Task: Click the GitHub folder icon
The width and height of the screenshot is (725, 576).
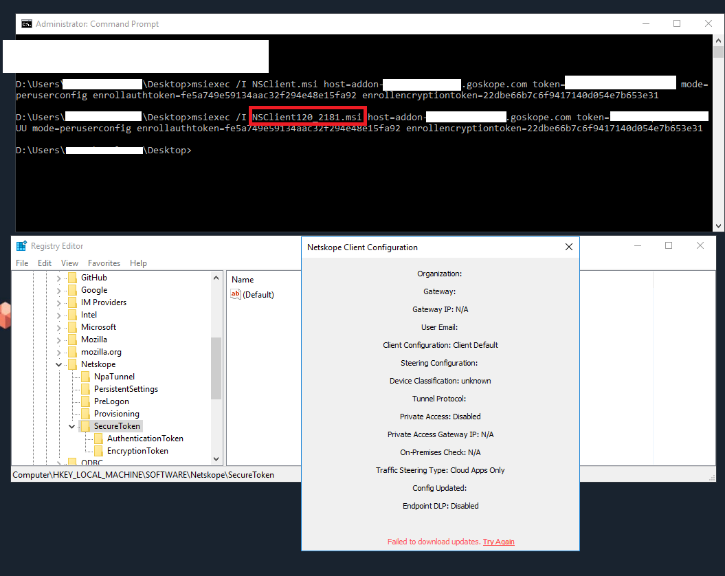Action: (x=72, y=278)
